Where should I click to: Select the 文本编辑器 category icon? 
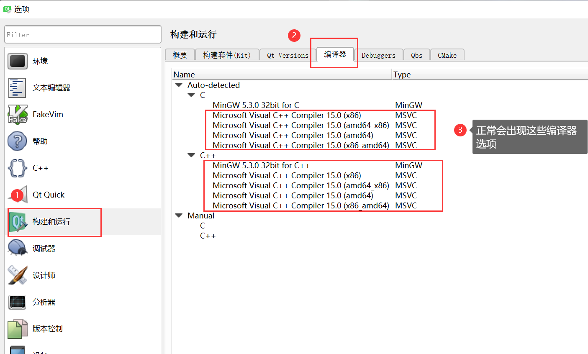(x=17, y=88)
